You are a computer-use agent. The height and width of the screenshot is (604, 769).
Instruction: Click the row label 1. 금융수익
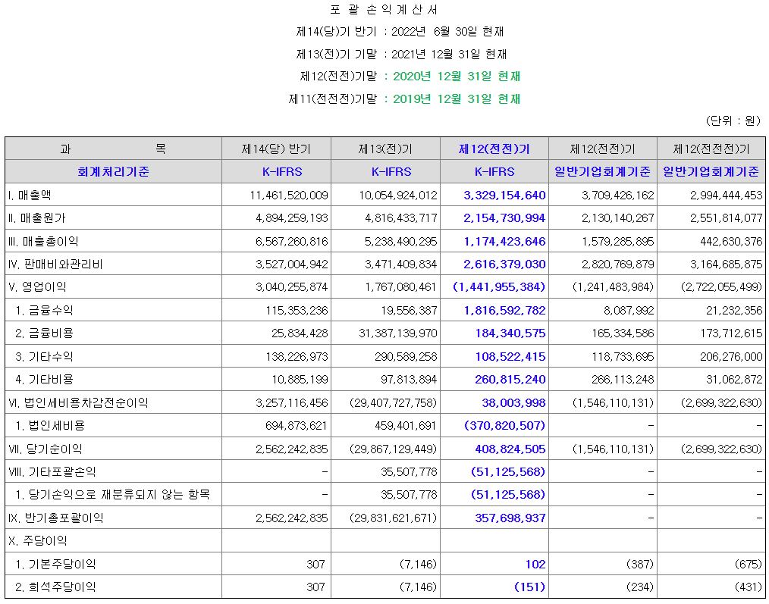(44, 310)
